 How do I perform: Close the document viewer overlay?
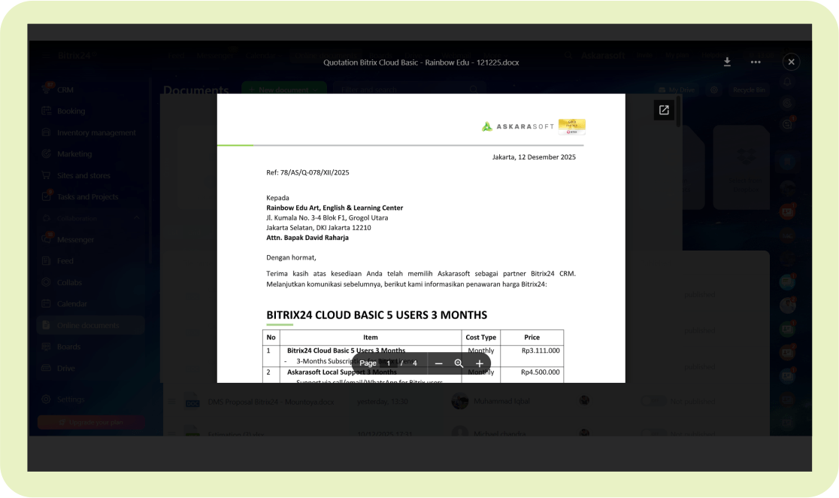(x=790, y=62)
